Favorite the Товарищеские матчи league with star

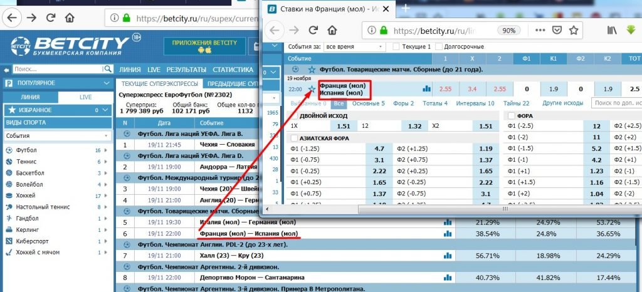point(312,70)
